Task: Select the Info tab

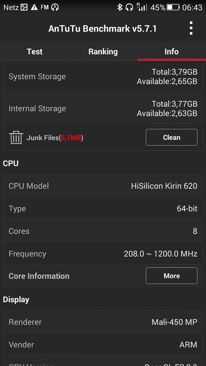Action: 171,52
